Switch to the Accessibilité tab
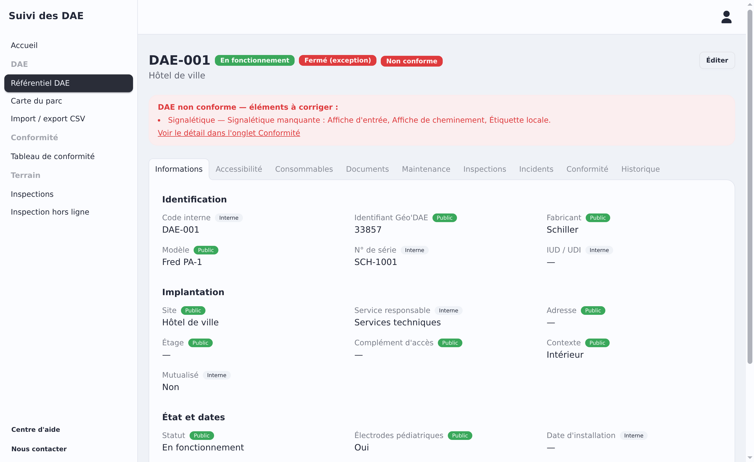 239,169
